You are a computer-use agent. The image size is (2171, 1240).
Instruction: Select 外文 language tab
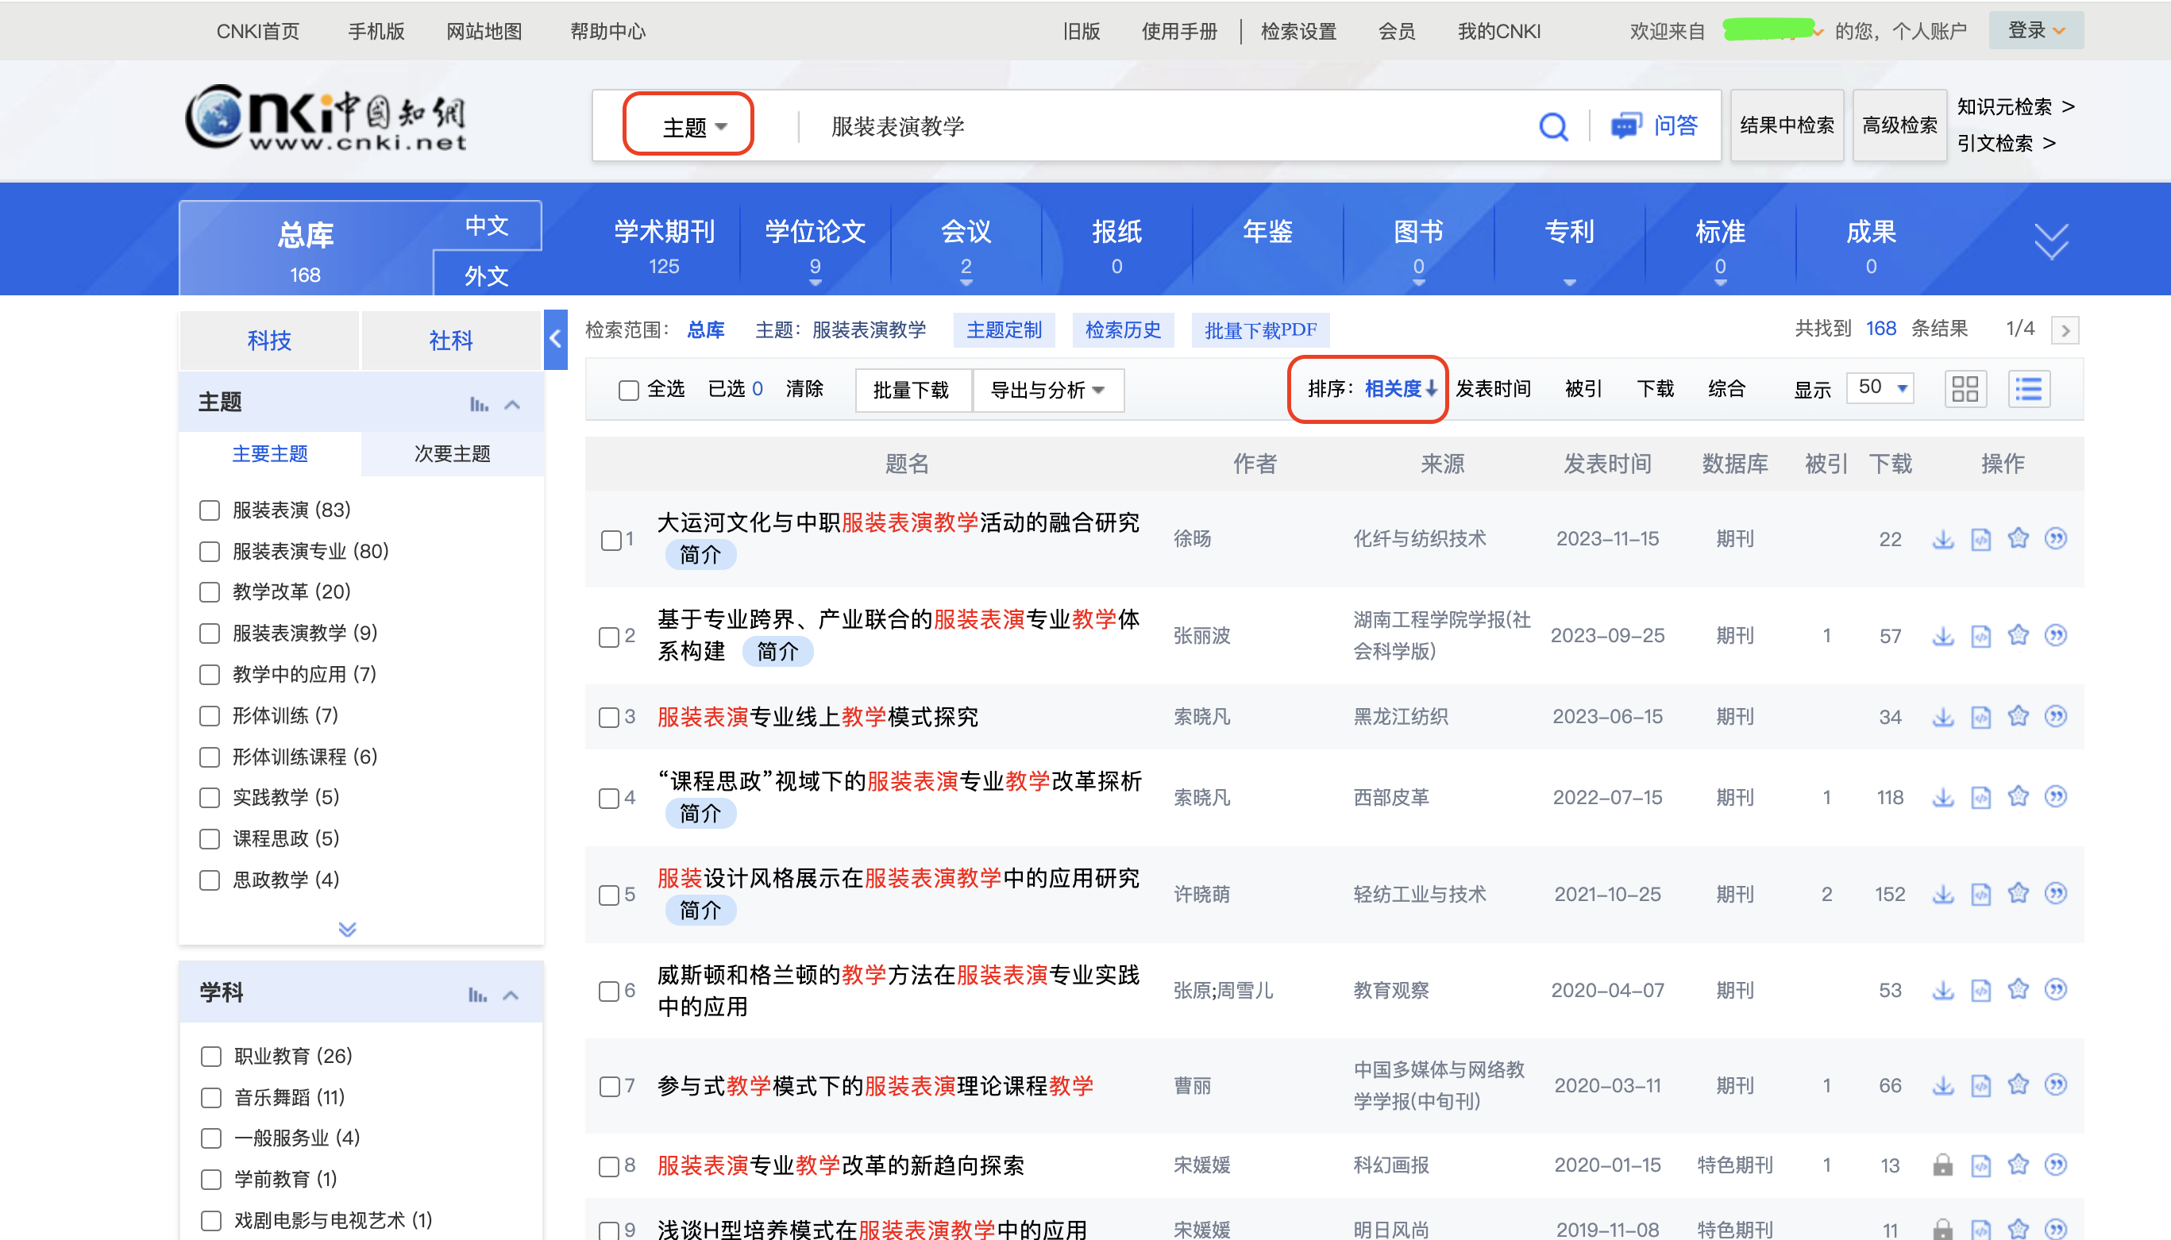coord(486,275)
